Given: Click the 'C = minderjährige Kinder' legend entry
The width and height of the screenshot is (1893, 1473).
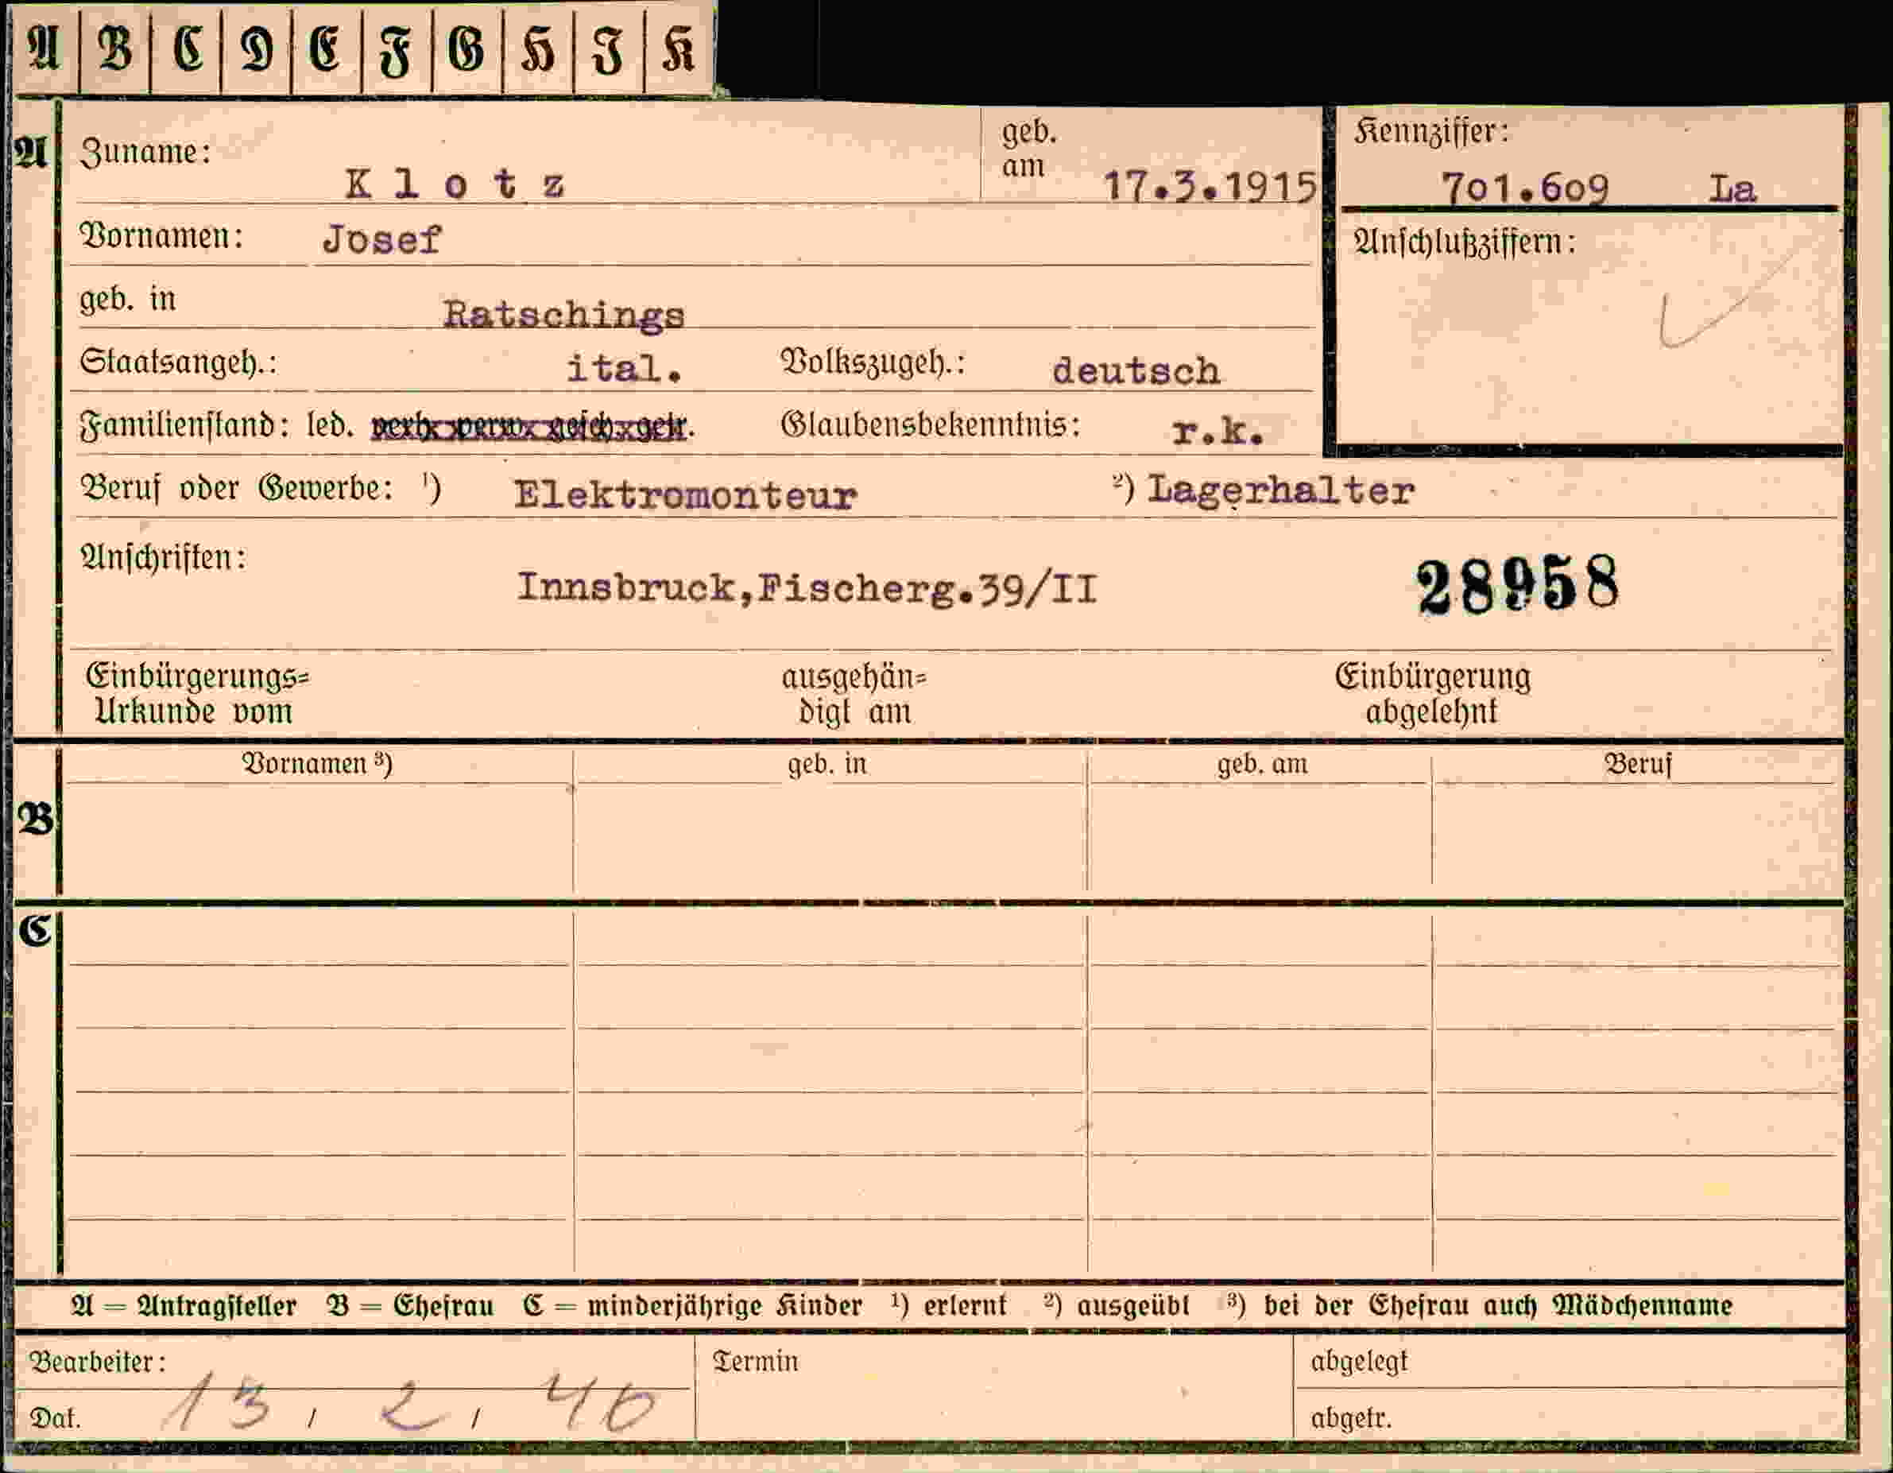Looking at the screenshot, I should tap(692, 1306).
